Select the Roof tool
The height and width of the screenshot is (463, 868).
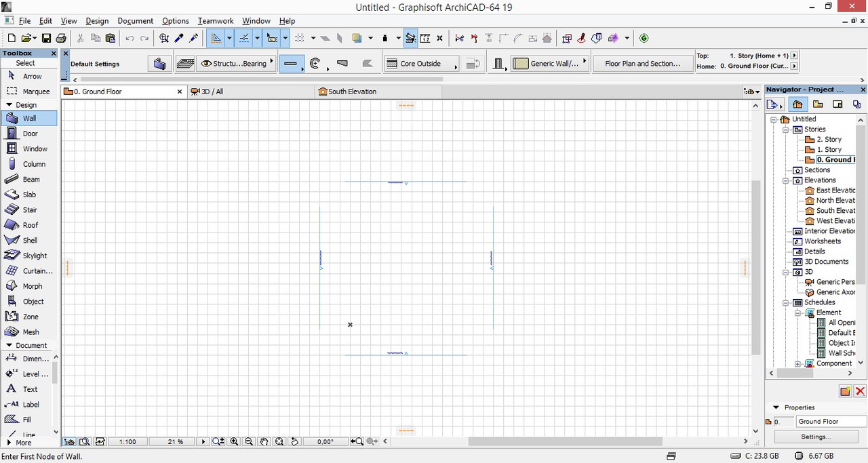(29, 225)
